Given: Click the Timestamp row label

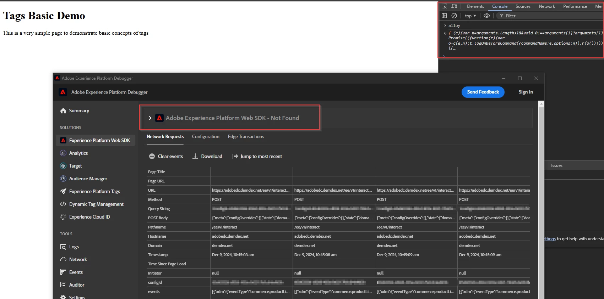Looking at the screenshot, I should point(158,255).
